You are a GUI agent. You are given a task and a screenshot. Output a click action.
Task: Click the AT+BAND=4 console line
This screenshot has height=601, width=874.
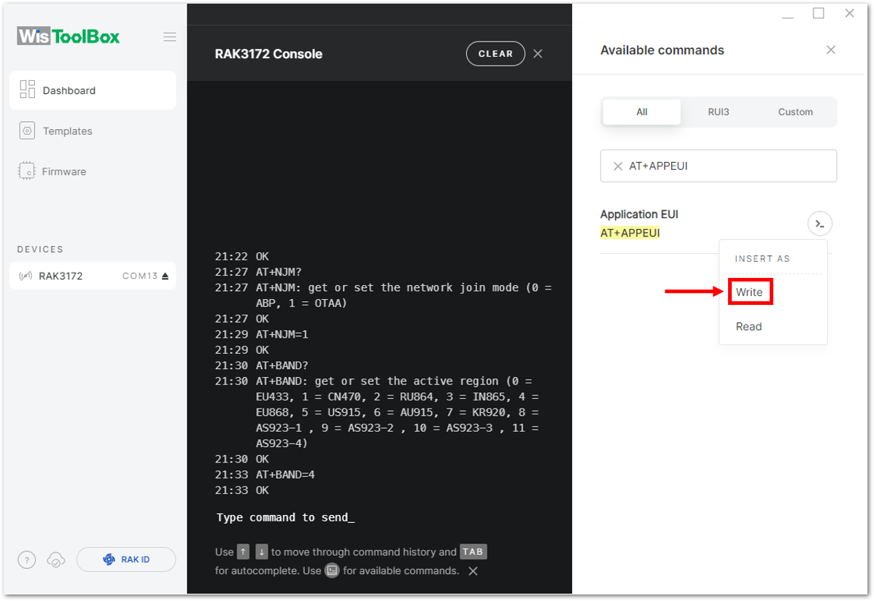pyautogui.click(x=285, y=474)
